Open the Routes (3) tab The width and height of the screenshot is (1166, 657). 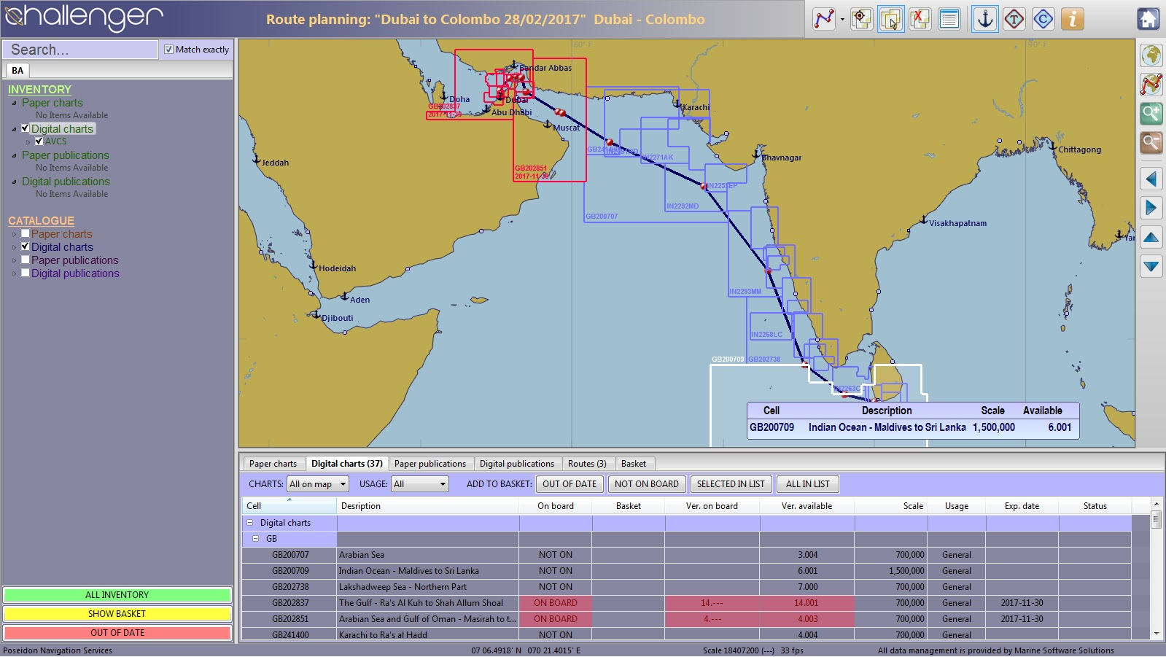click(x=587, y=464)
